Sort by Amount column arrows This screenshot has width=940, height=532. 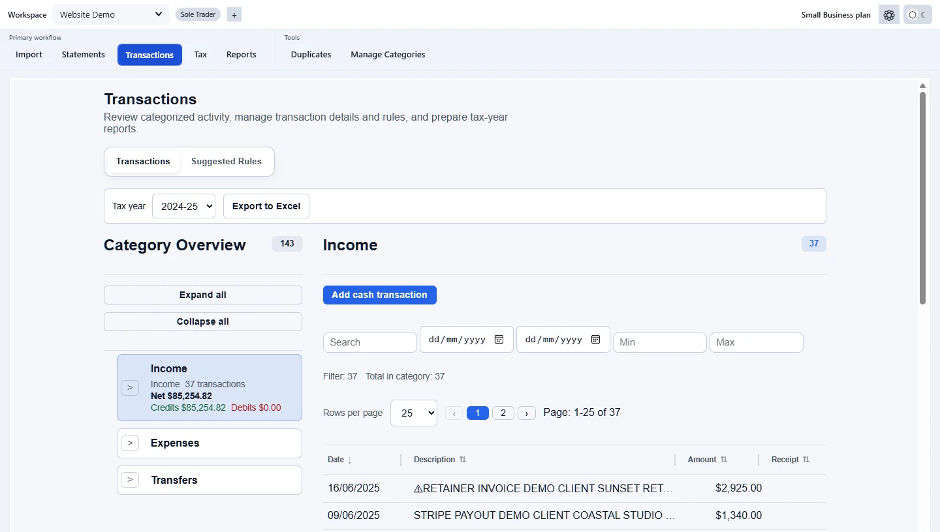(724, 460)
